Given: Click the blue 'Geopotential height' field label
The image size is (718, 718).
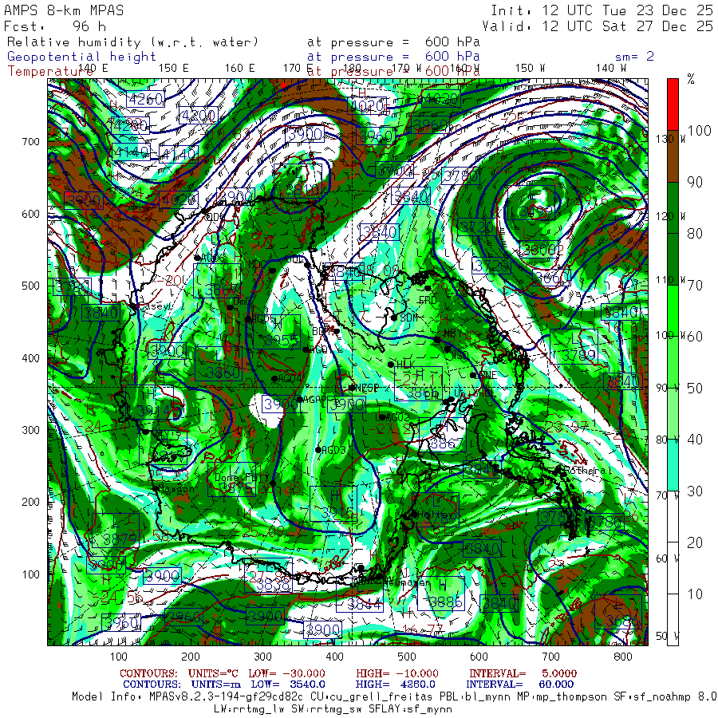Looking at the screenshot, I should pyautogui.click(x=81, y=57).
